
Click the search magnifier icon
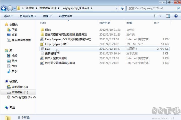(x=178, y=8)
